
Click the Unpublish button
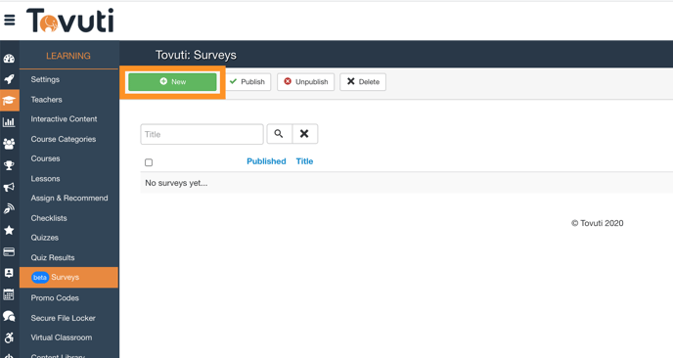point(305,81)
